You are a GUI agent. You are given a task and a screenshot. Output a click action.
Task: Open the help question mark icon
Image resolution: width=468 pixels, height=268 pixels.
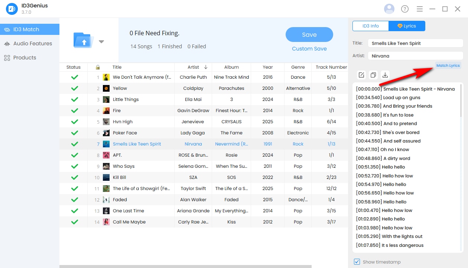405,9
